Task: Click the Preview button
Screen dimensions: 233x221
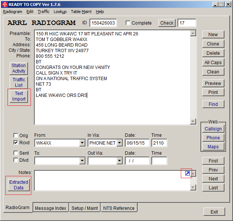Action: 213,83
